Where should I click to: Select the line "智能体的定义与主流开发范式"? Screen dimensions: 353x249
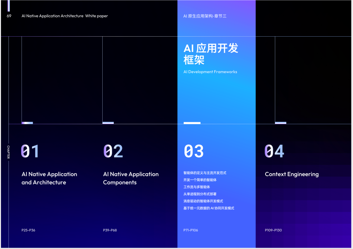(205, 173)
